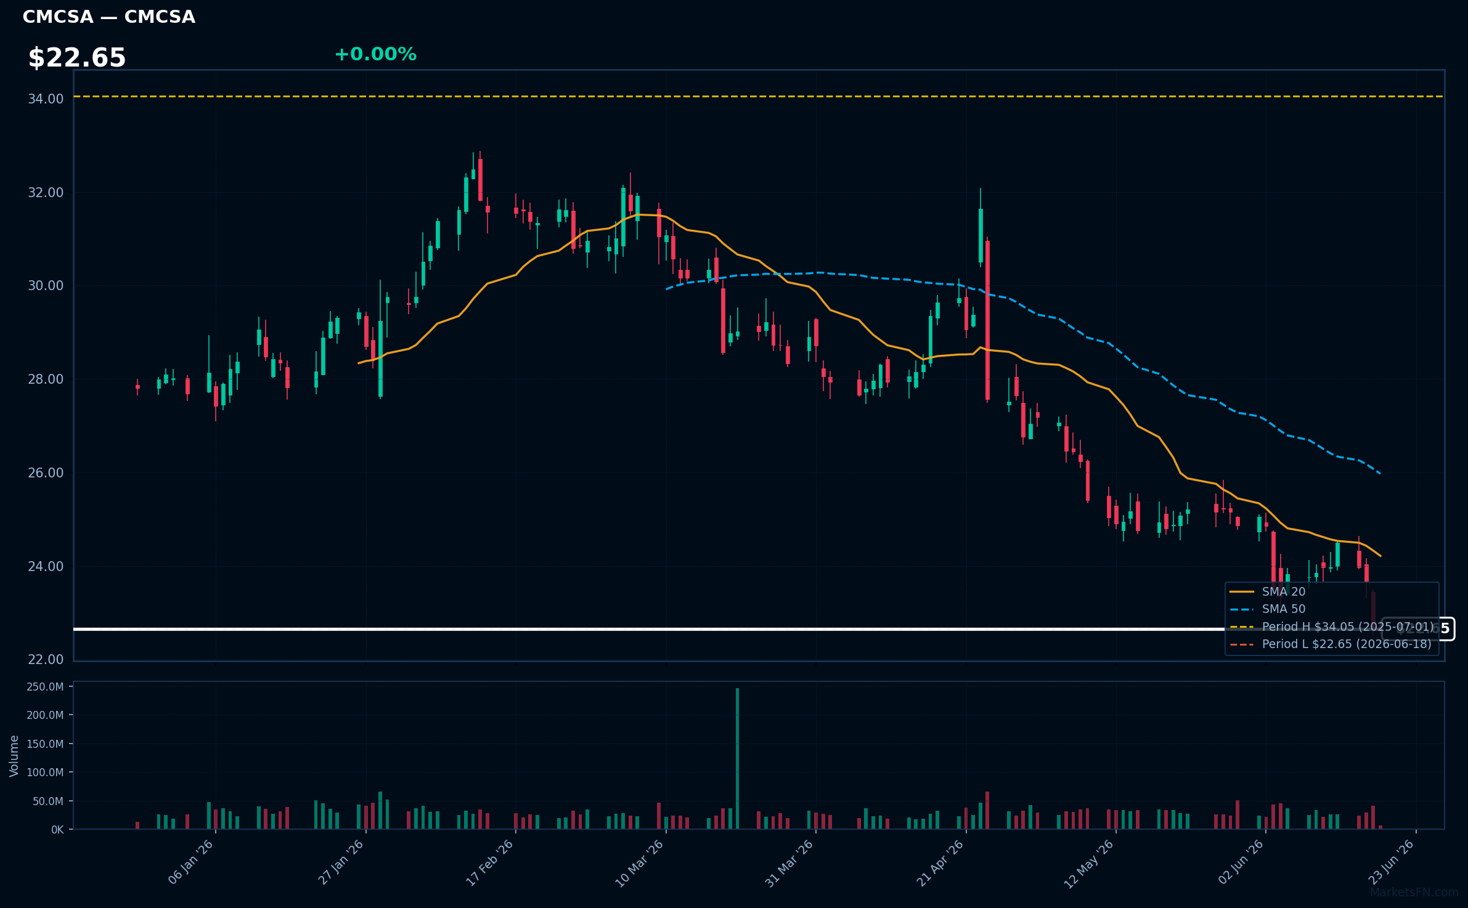Click the 17 Feb '26 date label

click(490, 862)
